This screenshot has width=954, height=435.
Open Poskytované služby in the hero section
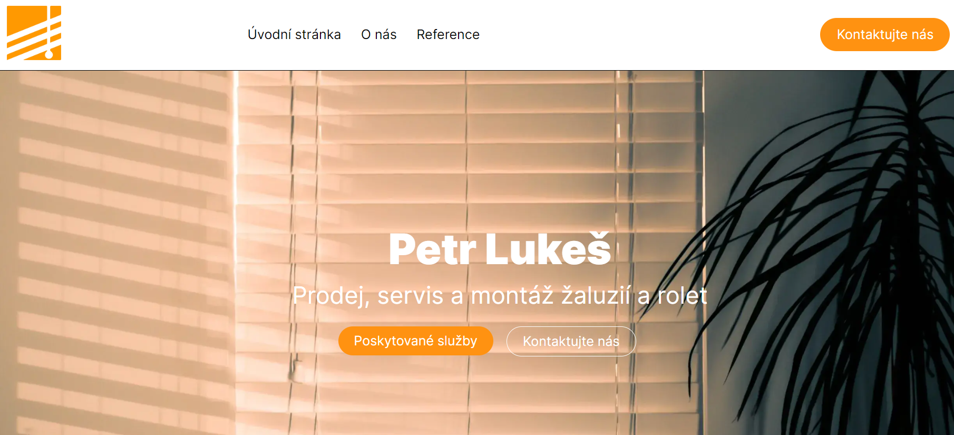(415, 341)
